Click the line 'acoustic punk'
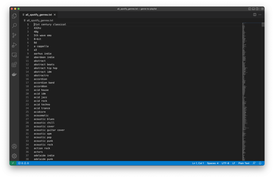This screenshot has height=178, width=274. [x=43, y=141]
